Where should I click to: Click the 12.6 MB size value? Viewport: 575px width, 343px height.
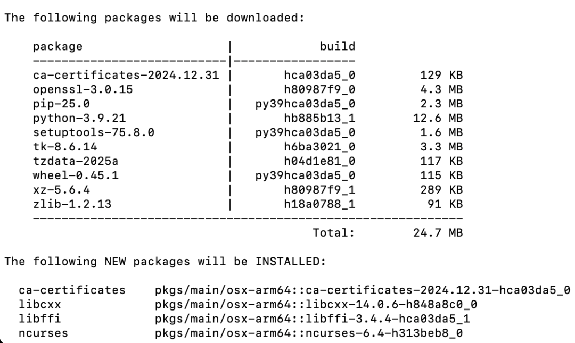click(x=438, y=118)
